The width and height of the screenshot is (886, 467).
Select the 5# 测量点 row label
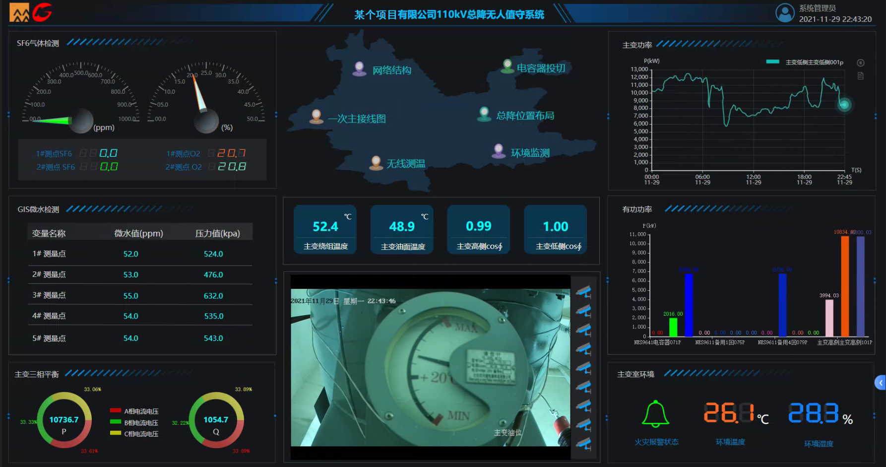49,338
